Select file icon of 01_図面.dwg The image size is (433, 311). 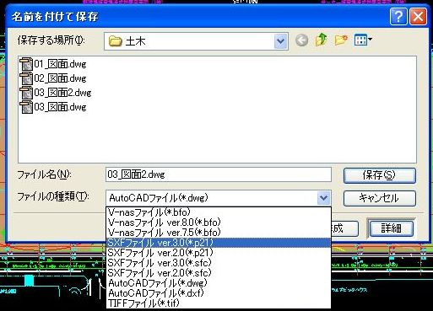(x=26, y=64)
